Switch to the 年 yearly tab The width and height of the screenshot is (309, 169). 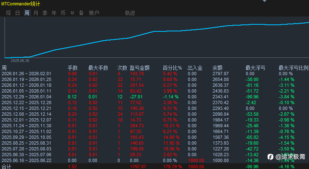[54, 13]
